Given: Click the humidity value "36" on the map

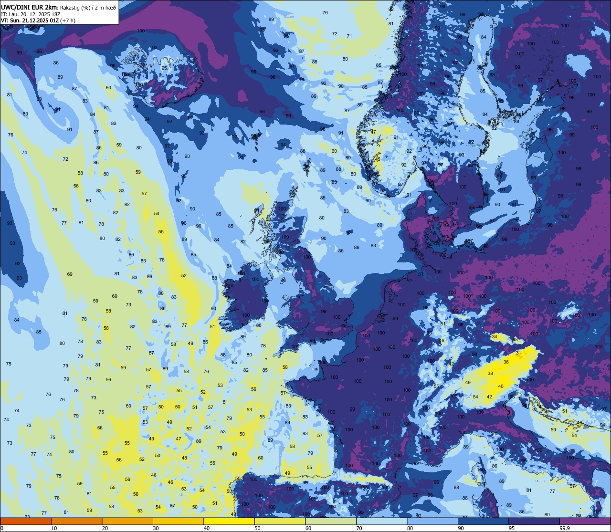Looking at the screenshot, I should (x=506, y=362).
